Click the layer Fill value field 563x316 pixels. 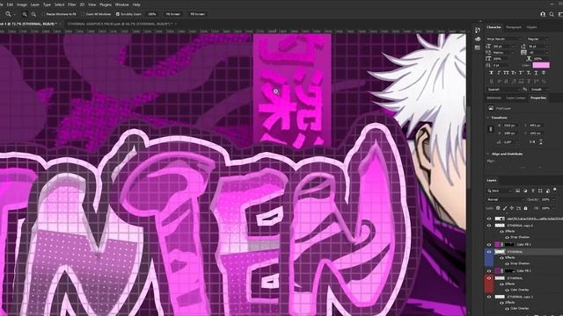click(545, 208)
